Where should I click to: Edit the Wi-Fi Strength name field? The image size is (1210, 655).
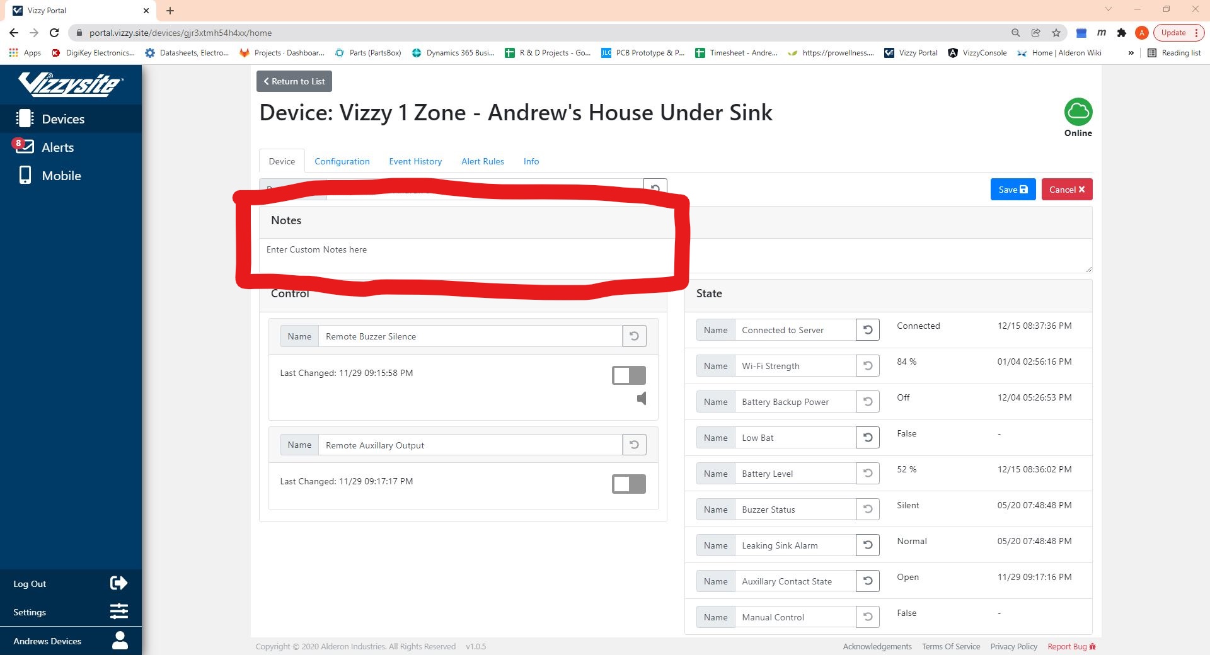pos(795,366)
